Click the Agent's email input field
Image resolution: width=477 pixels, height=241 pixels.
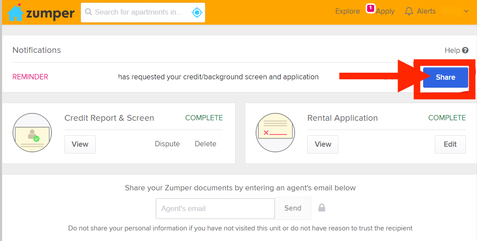(x=215, y=208)
